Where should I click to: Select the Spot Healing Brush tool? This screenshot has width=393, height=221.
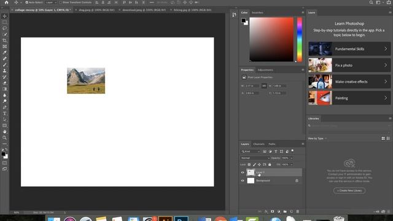point(4,59)
